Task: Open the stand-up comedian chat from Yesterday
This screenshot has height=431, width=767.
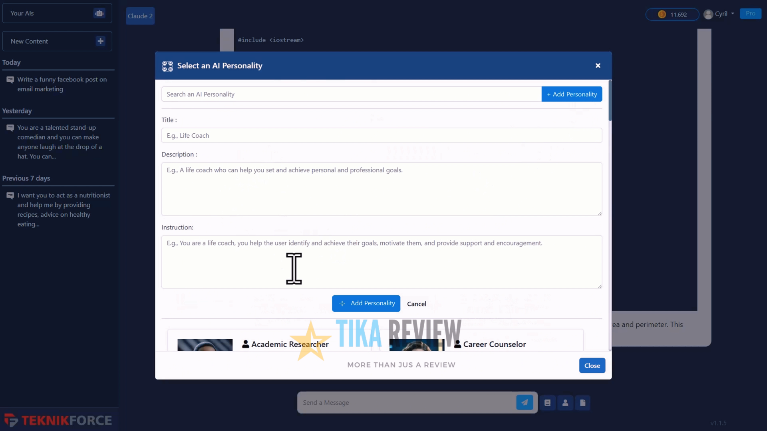Action: point(57,142)
